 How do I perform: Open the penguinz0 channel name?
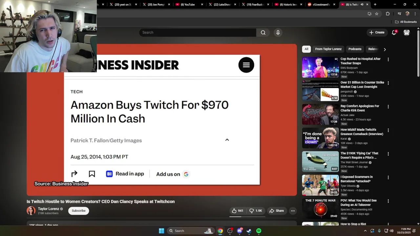[x=346, y=92]
